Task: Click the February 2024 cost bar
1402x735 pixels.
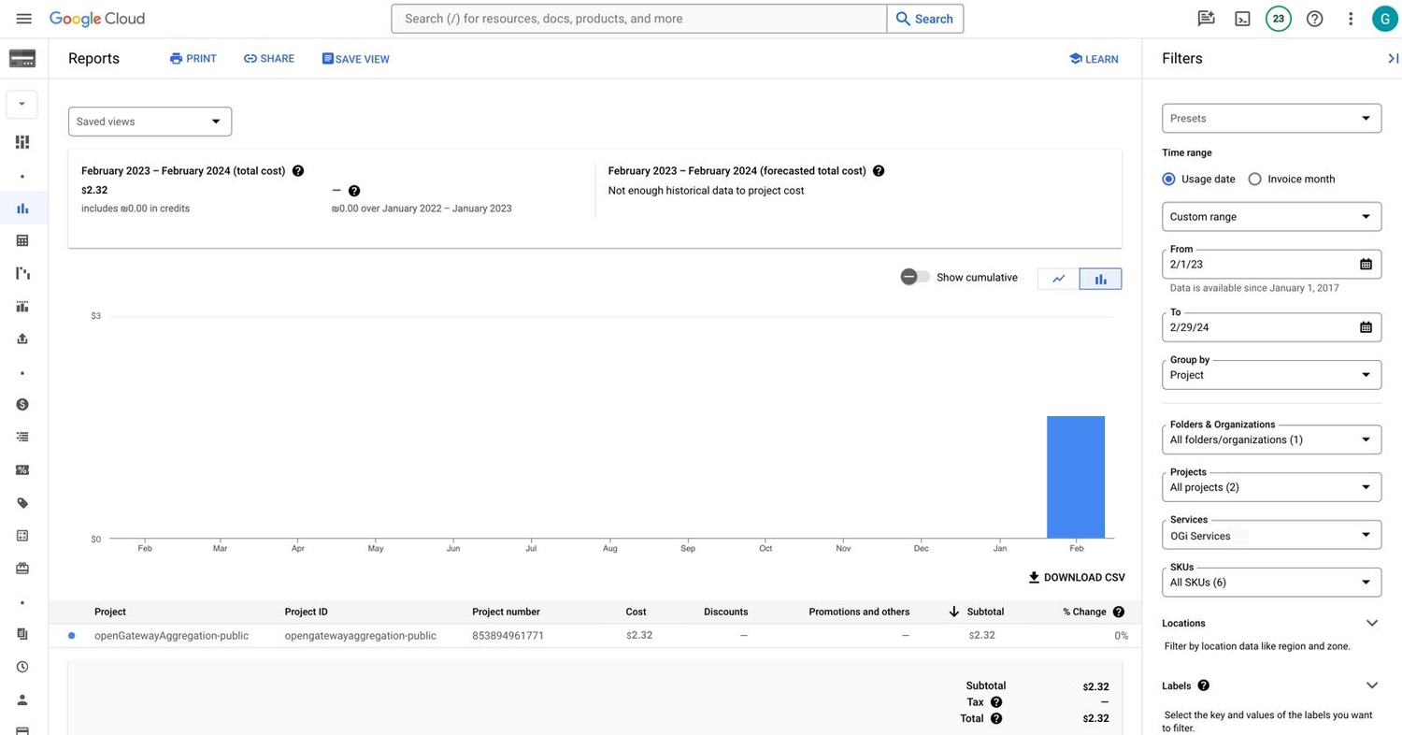Action: [x=1076, y=477]
